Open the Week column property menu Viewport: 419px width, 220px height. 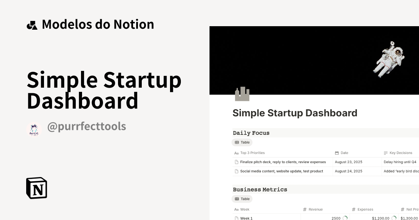pyautogui.click(x=245, y=209)
